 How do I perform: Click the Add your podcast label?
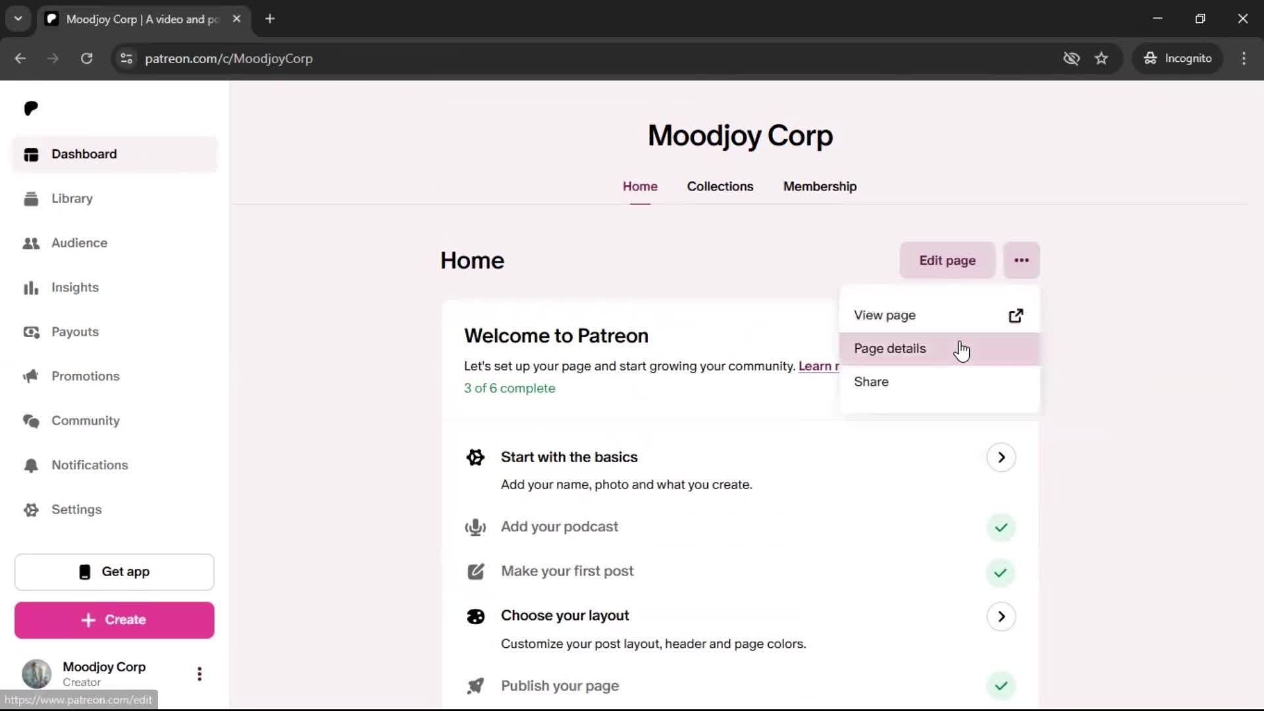560,527
